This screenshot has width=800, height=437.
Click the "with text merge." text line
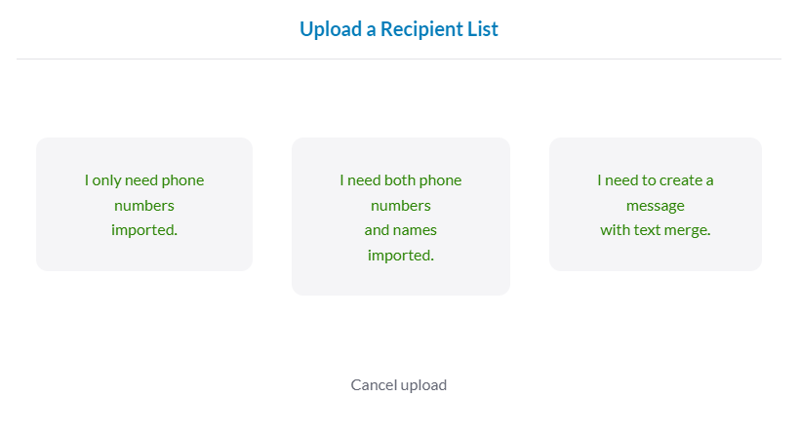(x=655, y=230)
